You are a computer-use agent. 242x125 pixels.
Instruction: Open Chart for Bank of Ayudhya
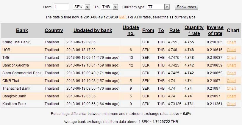pos(231,65)
